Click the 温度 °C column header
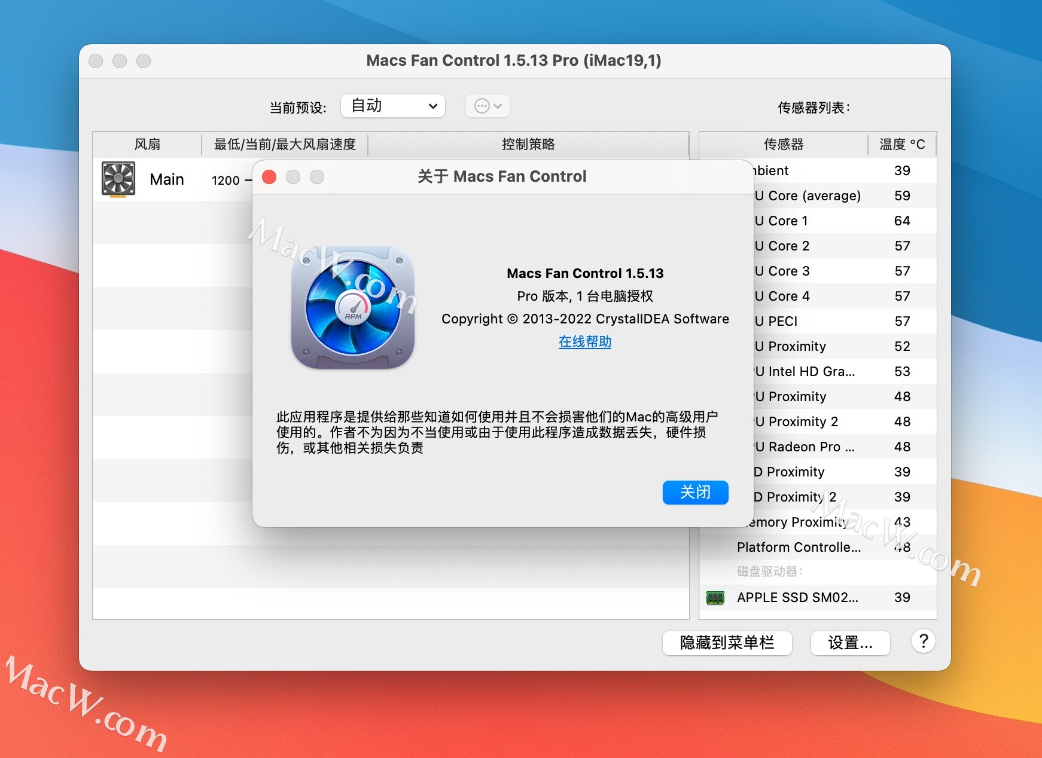1042x758 pixels. pyautogui.click(x=902, y=144)
